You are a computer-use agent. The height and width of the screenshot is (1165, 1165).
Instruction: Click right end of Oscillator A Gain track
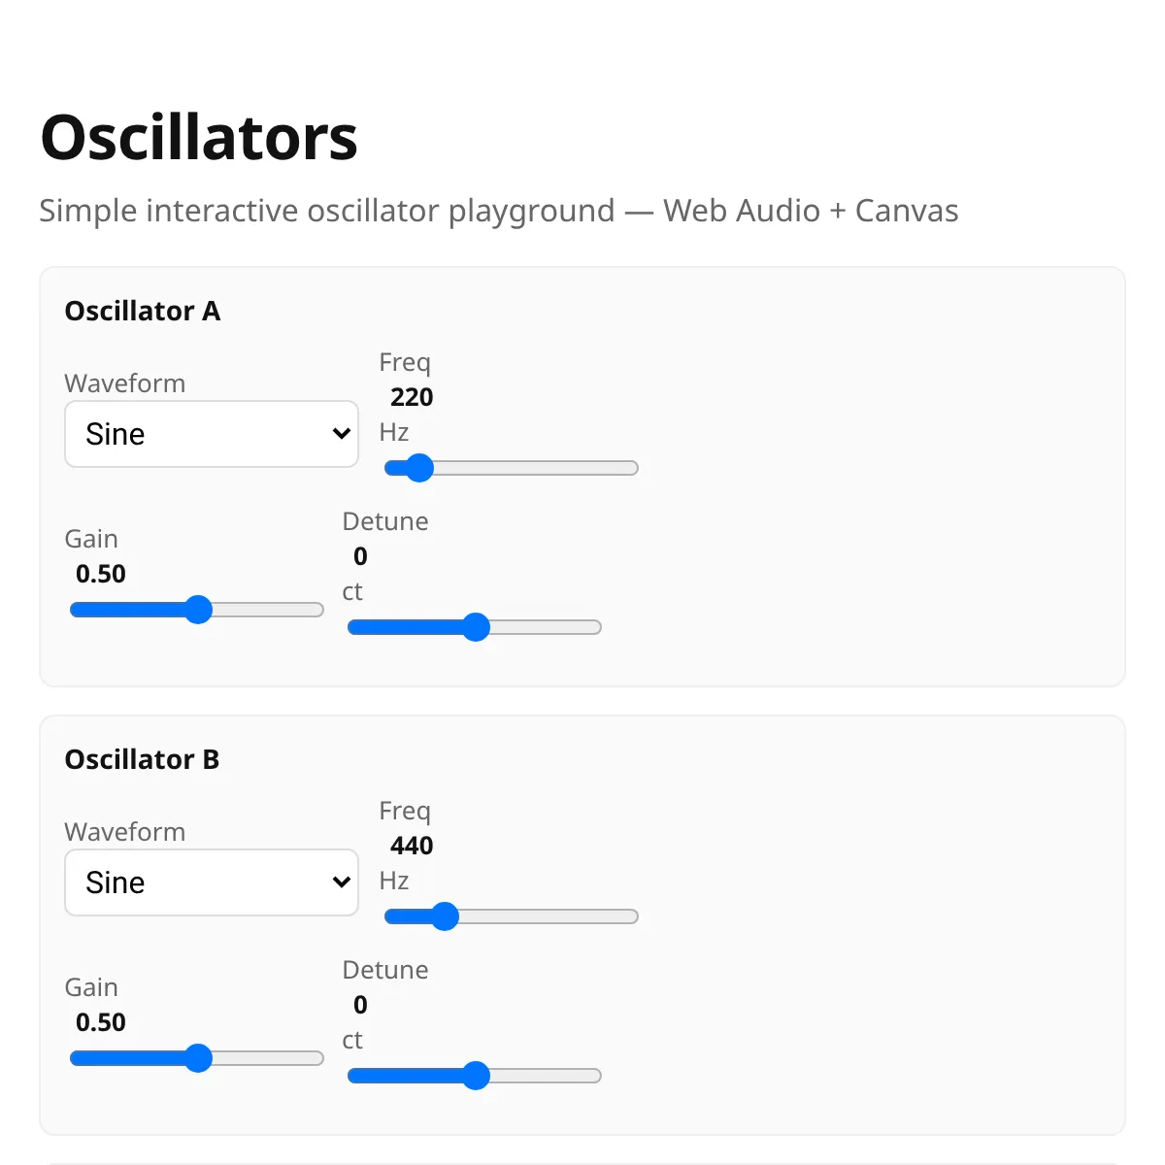(x=317, y=610)
